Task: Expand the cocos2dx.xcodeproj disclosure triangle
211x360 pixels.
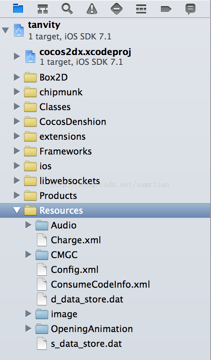Action: [17, 56]
